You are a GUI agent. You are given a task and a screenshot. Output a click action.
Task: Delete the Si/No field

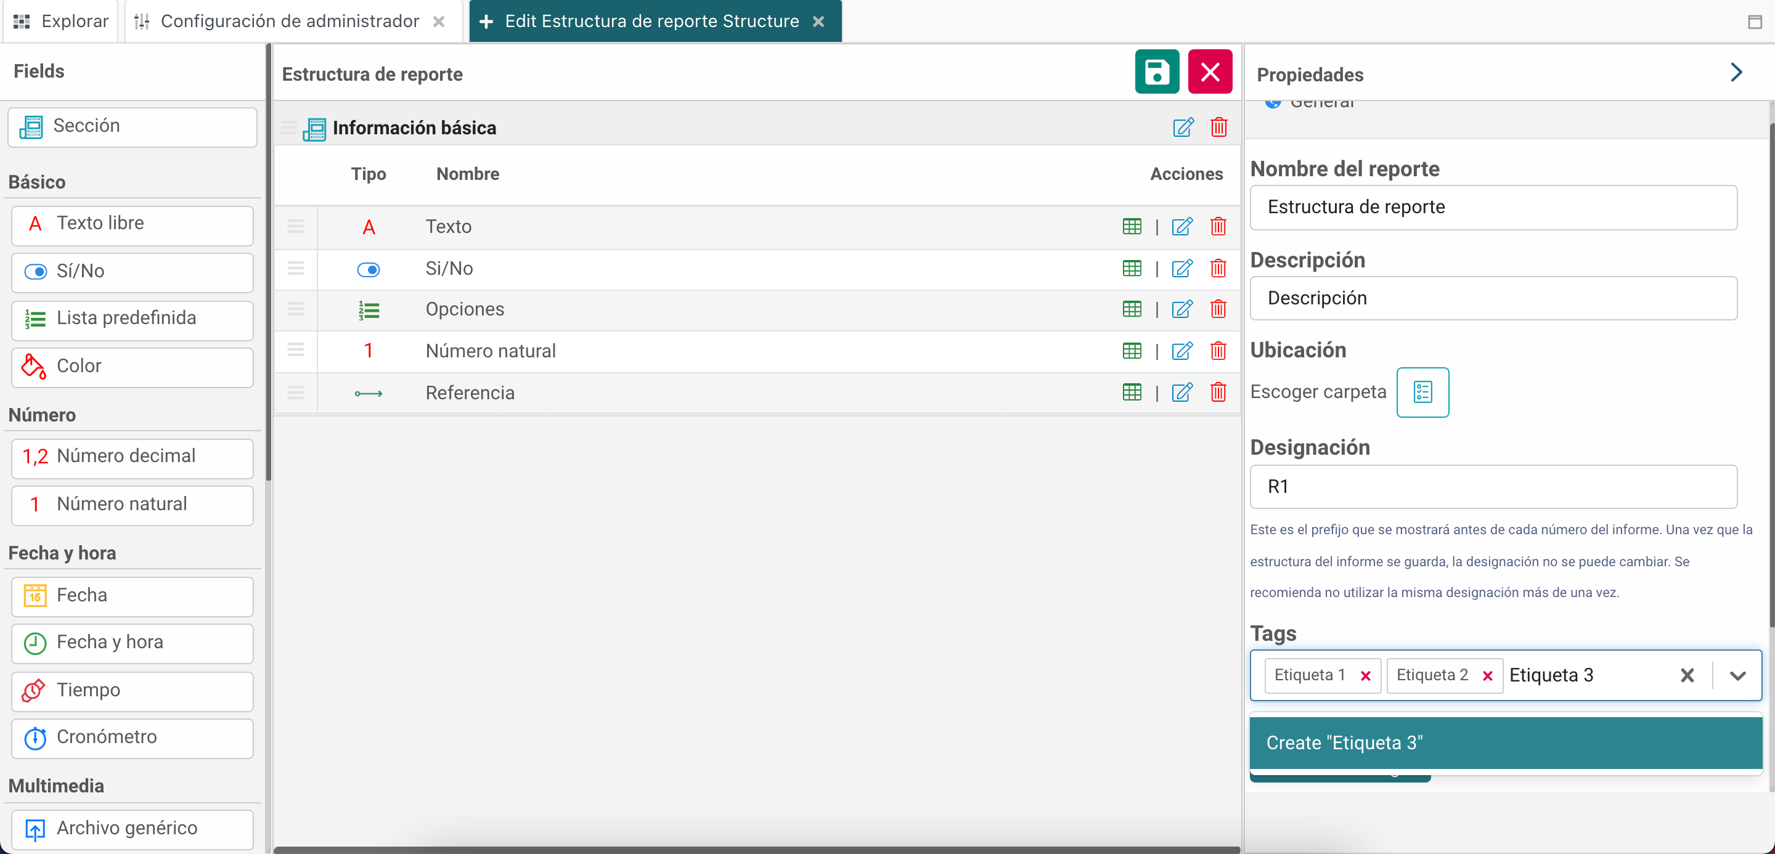(x=1218, y=269)
